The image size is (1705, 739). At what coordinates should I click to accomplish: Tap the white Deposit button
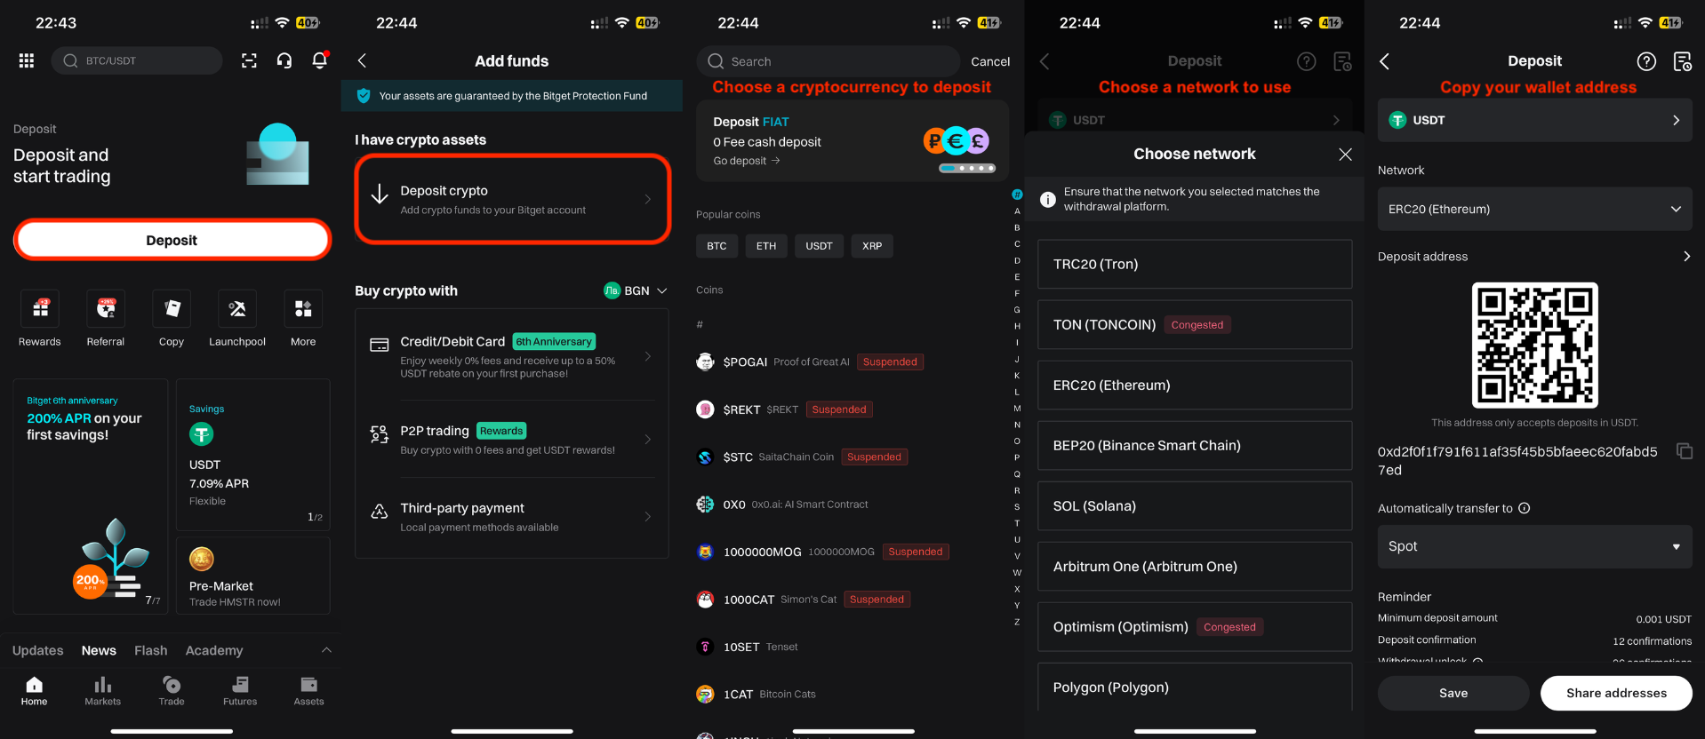[x=172, y=240]
